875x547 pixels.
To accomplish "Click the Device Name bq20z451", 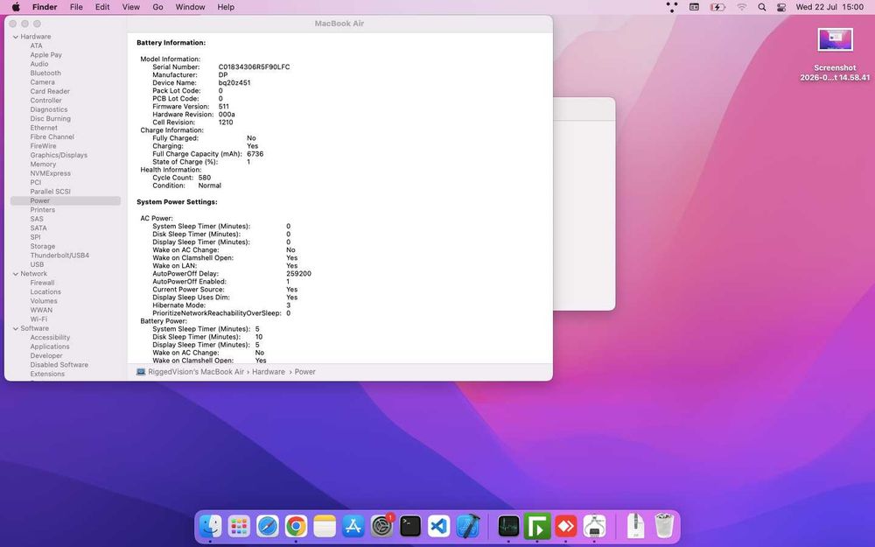I will 234,82.
